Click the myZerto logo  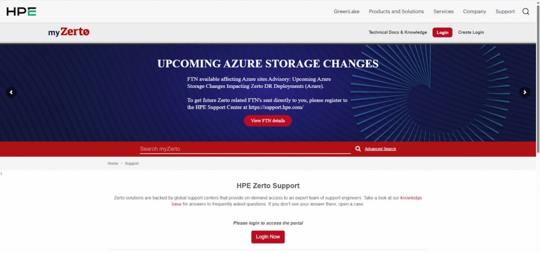tap(69, 32)
